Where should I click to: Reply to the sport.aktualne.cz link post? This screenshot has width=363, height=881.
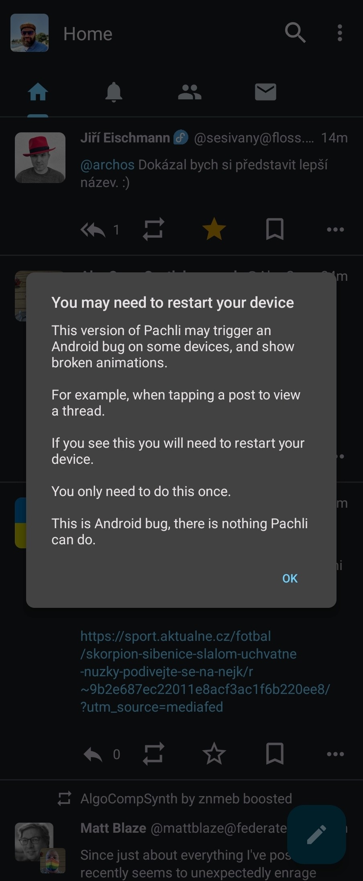93,754
